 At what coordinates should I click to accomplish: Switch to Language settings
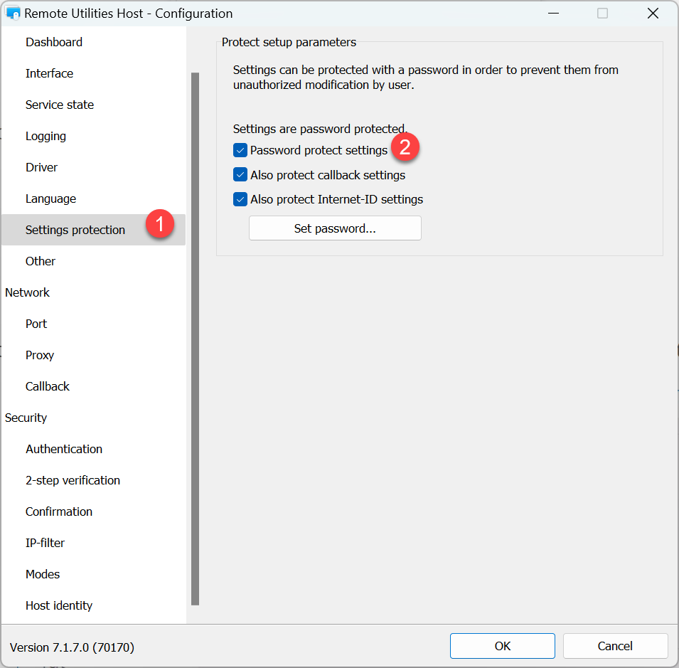pos(50,198)
